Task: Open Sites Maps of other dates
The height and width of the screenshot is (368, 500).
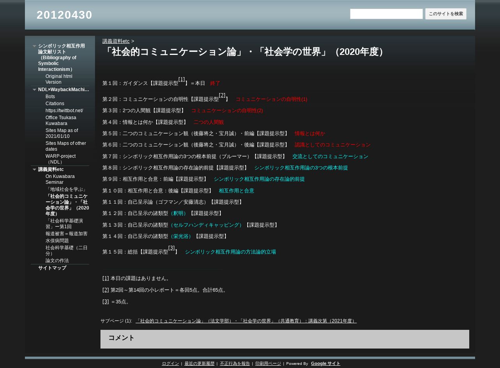Action: pos(66,146)
